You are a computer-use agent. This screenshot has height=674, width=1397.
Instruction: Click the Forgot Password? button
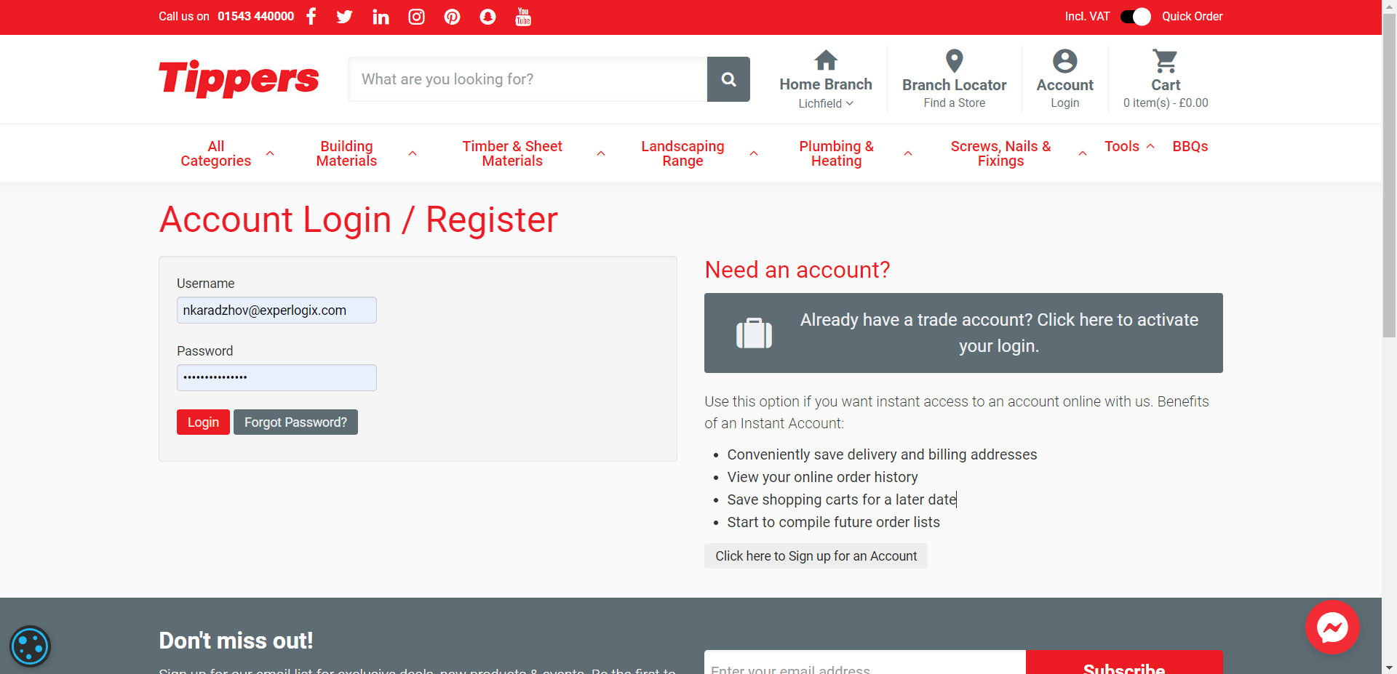point(295,422)
